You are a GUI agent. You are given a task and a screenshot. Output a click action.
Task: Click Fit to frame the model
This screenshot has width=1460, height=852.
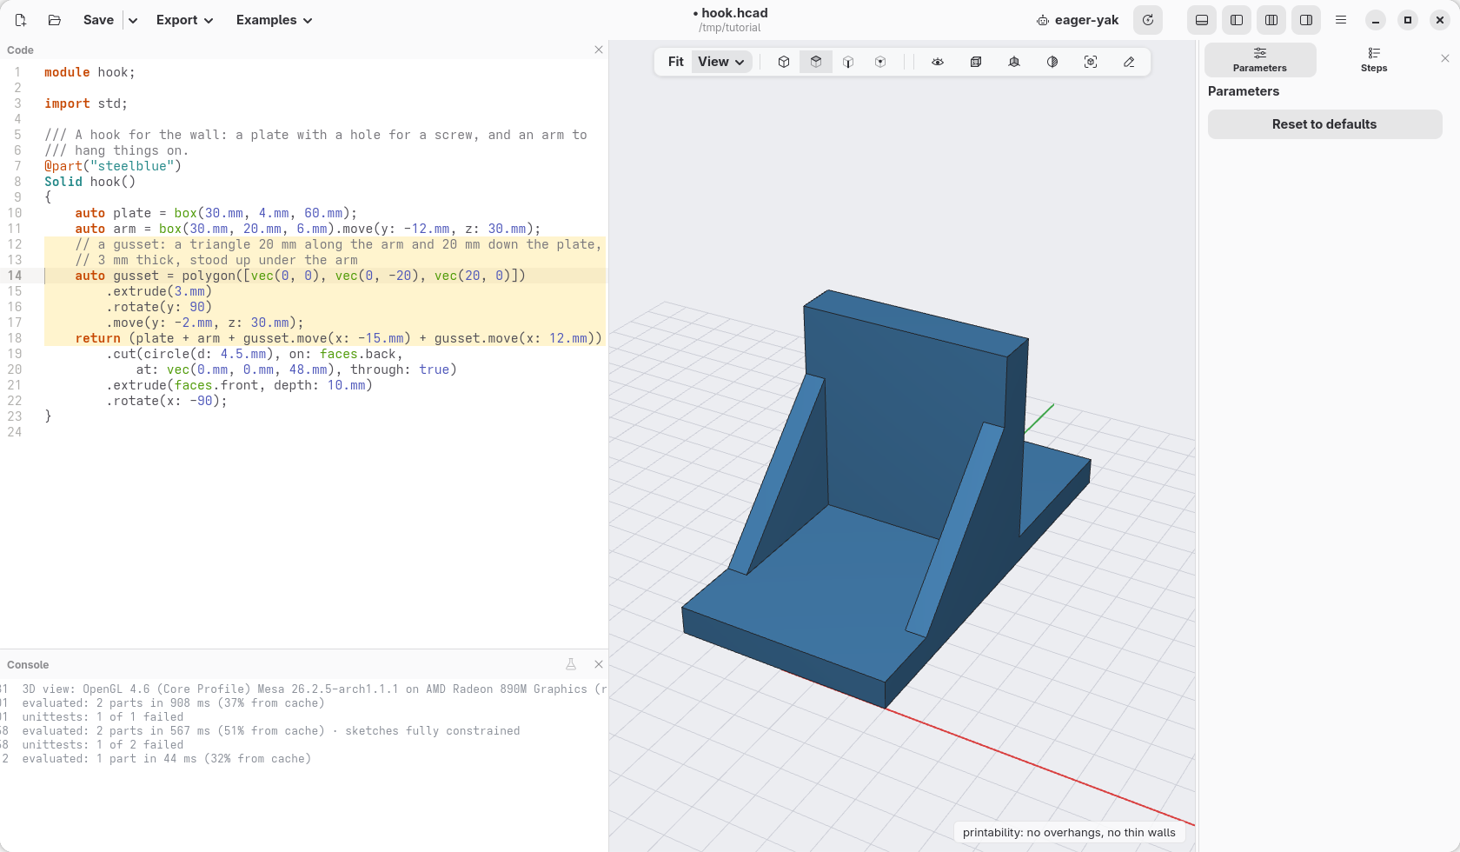(x=675, y=62)
